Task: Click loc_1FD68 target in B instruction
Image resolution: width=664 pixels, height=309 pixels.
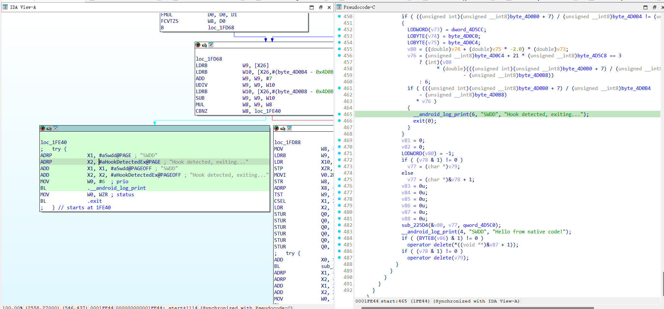Action: (x=221, y=28)
